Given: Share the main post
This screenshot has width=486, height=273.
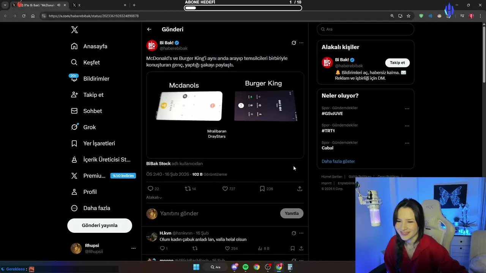Looking at the screenshot, I should 300,188.
